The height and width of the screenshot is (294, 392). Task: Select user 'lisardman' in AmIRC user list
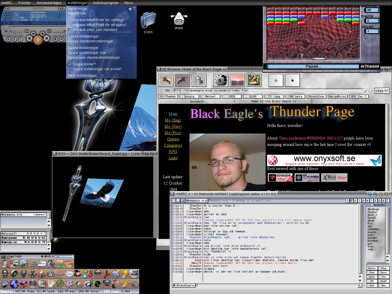click(x=373, y=241)
